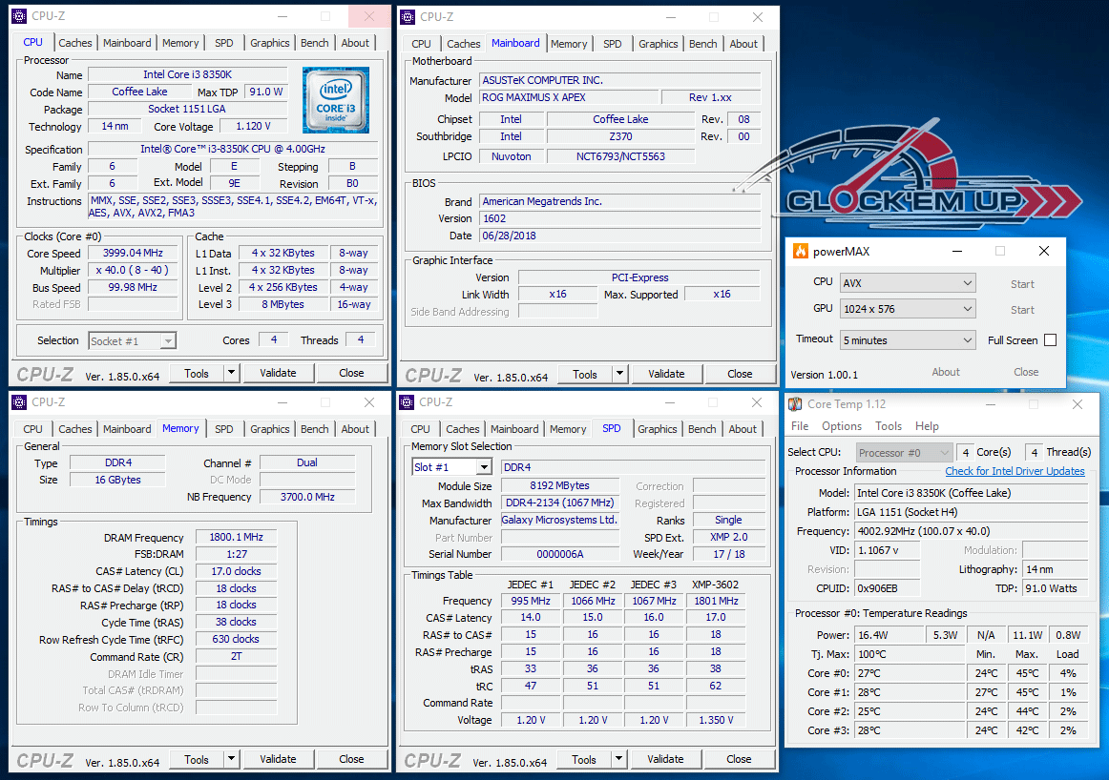Click Validate in the CPU-Z Processor window
This screenshot has width=1109, height=780.
pyautogui.click(x=278, y=372)
